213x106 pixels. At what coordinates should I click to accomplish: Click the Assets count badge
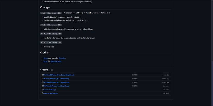click(x=52, y=70)
